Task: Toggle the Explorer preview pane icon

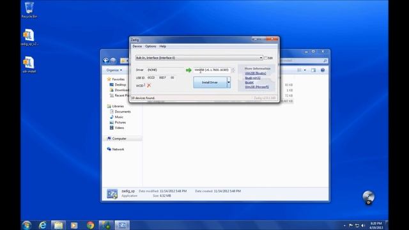Action: click(x=313, y=70)
